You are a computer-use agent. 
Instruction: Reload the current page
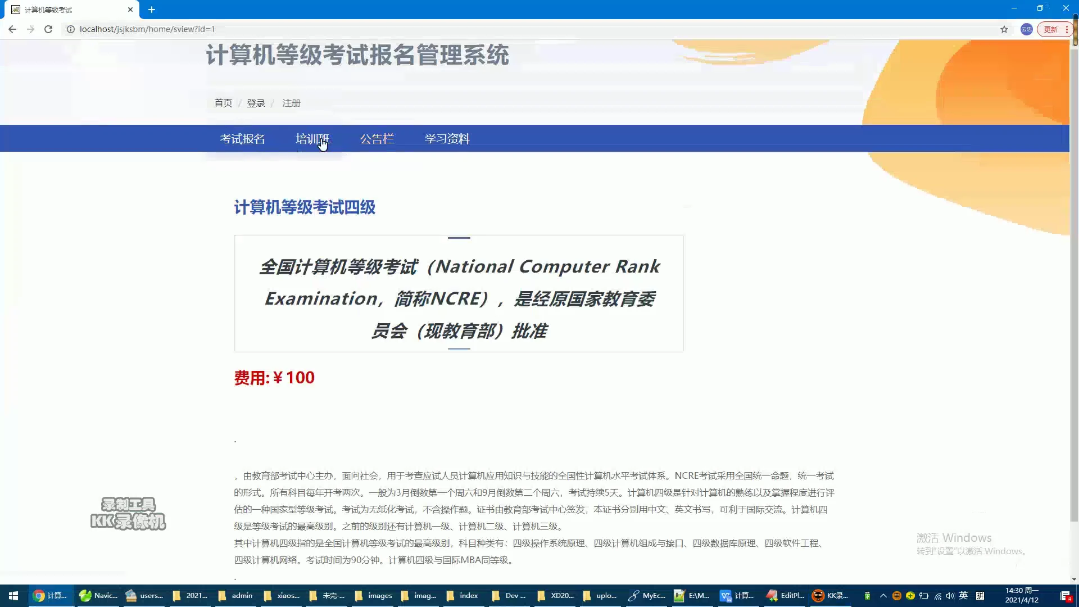click(x=48, y=29)
